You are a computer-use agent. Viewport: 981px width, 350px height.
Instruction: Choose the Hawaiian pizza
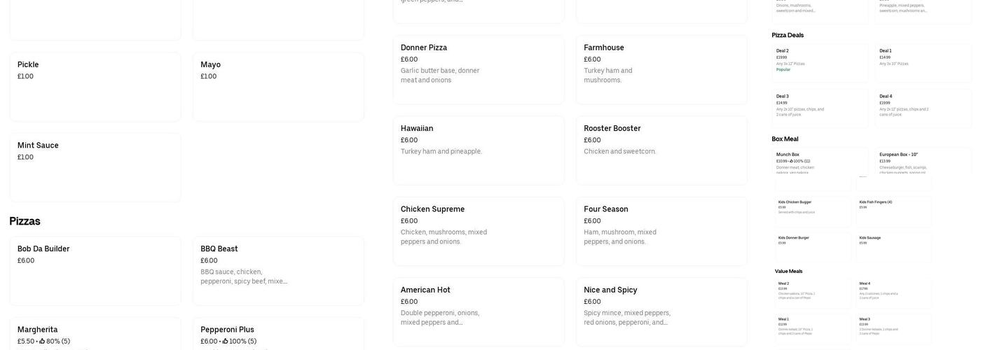coord(478,150)
